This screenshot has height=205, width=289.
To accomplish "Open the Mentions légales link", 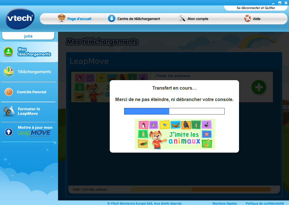I will (x=224, y=203).
